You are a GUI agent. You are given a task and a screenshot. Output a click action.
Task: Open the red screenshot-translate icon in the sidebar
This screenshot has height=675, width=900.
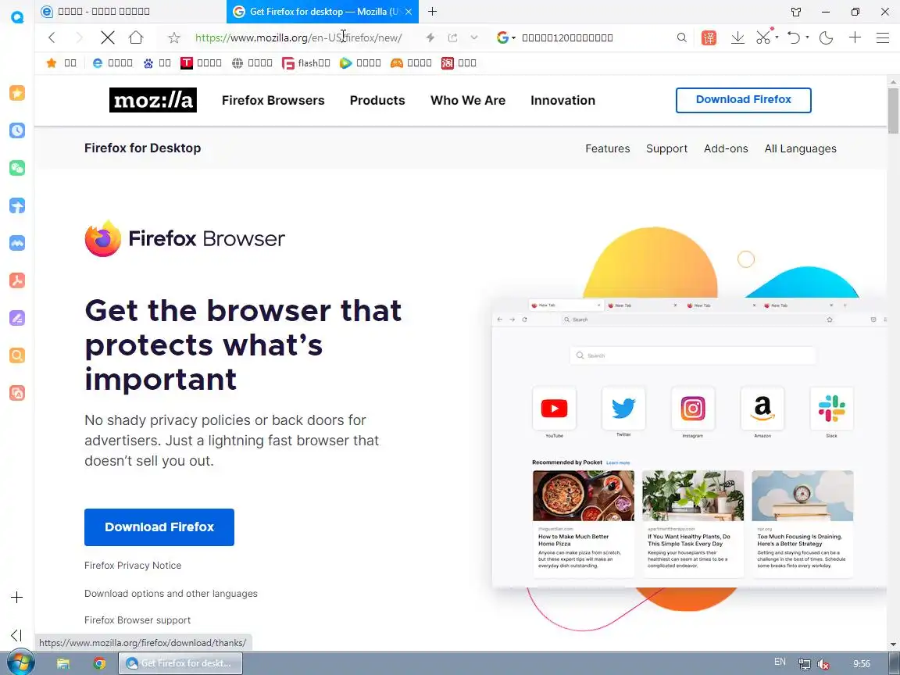17,393
